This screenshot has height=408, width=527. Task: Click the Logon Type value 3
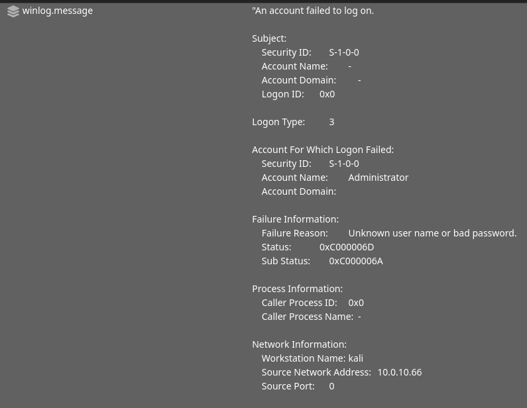(331, 122)
